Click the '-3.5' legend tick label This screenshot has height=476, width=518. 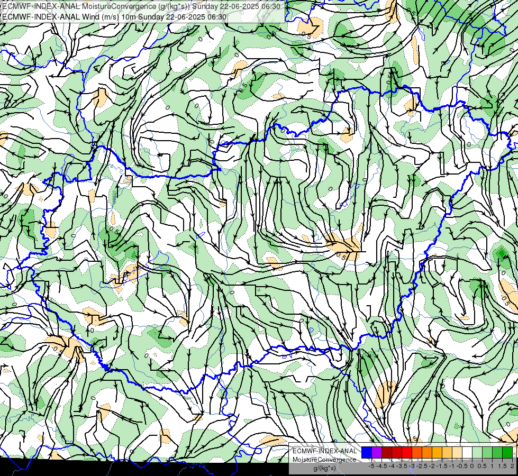(x=402, y=466)
